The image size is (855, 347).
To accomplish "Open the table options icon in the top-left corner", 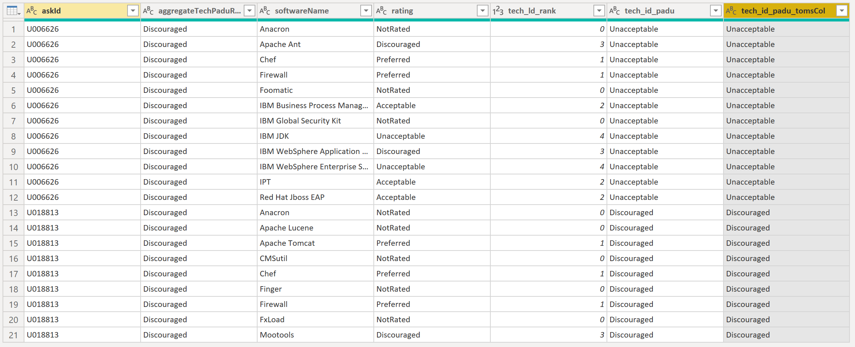I will [13, 11].
